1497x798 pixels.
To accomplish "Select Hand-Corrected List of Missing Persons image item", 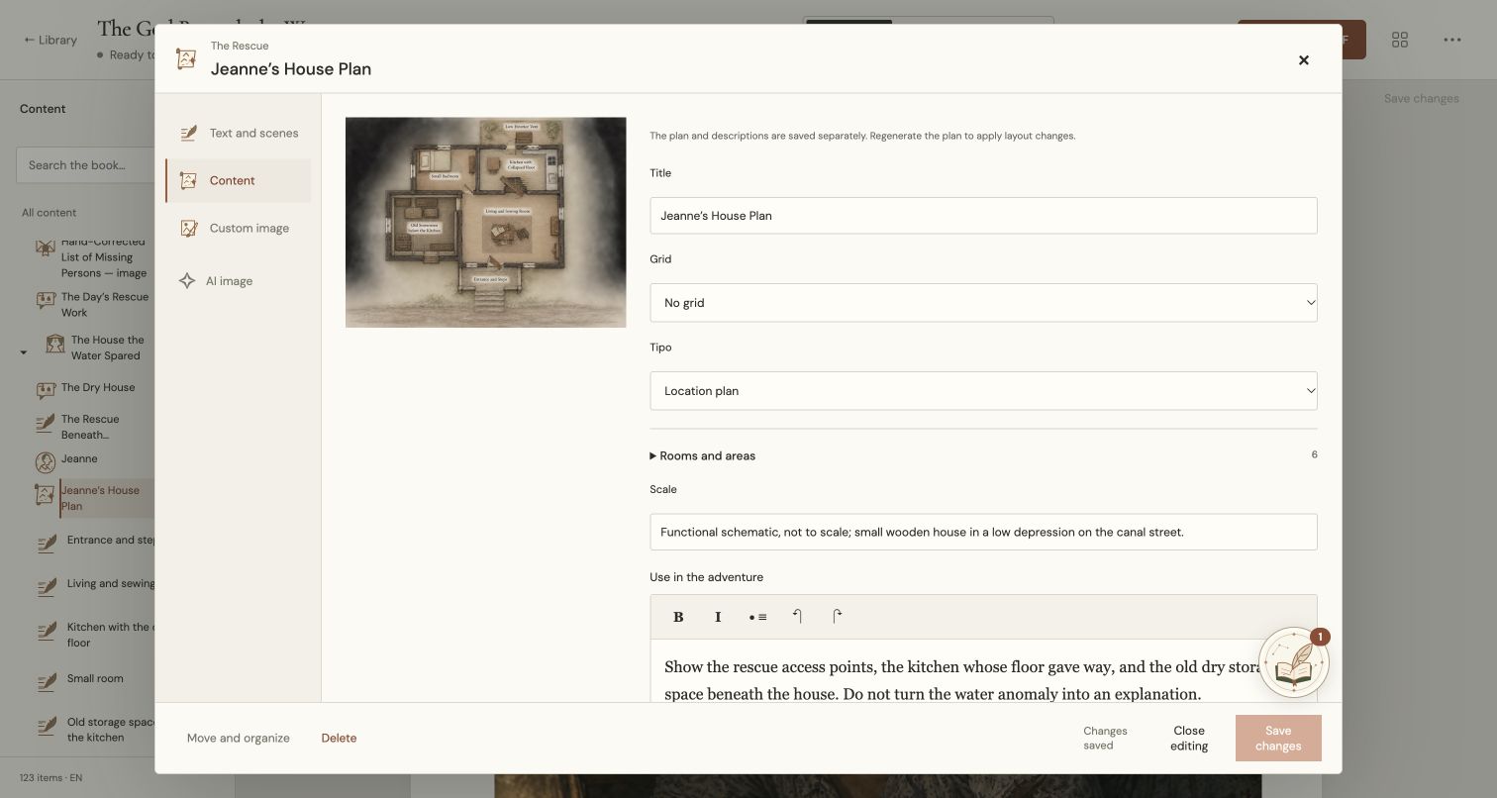I will click(x=91, y=257).
